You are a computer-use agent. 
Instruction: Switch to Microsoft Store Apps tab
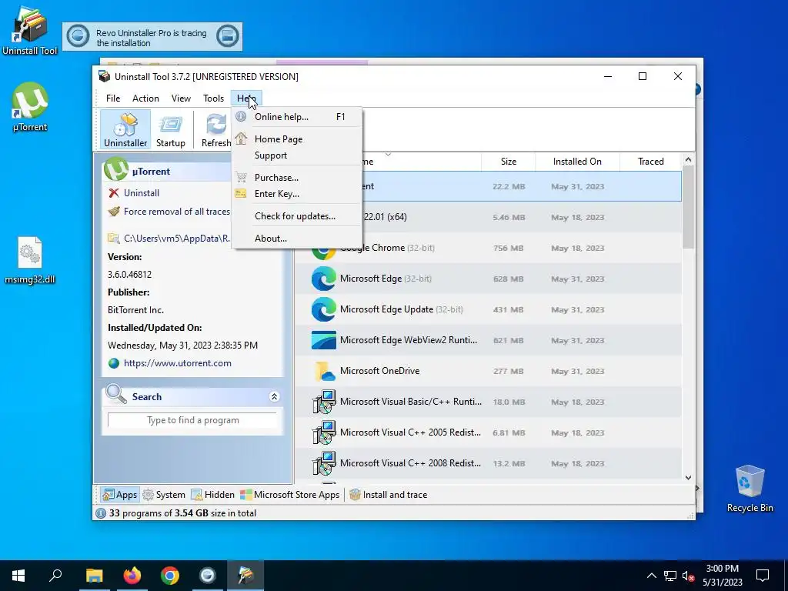click(289, 495)
